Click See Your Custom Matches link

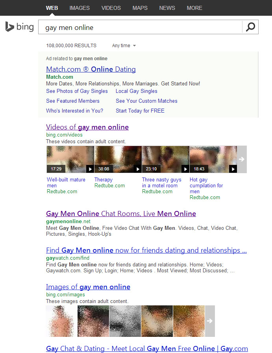coord(146,101)
